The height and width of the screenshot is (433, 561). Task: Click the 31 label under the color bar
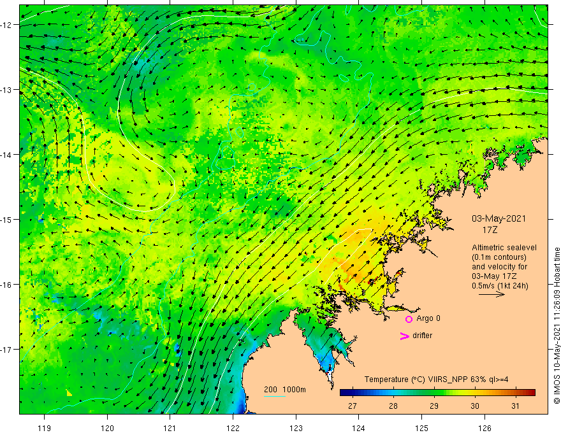tap(515, 406)
